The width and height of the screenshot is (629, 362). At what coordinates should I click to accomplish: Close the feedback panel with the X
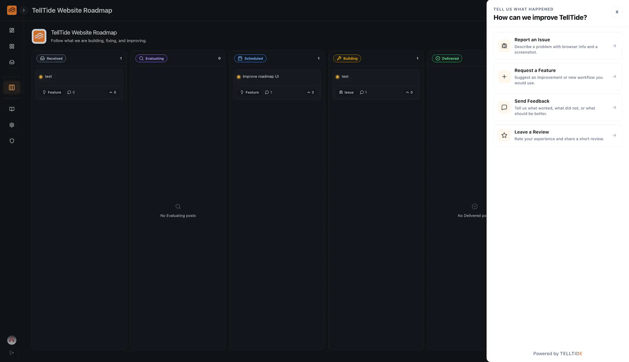pyautogui.click(x=617, y=12)
